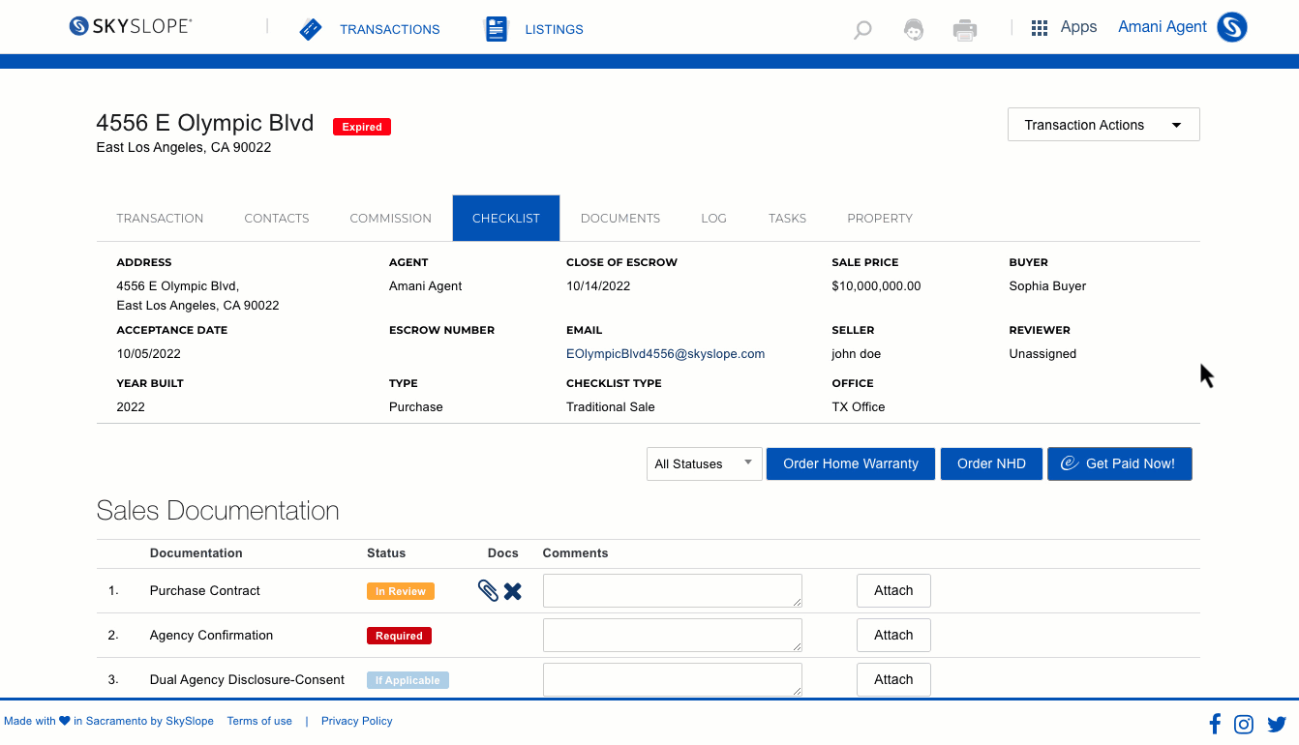Attach document to Dual Agency Disclosure-Consent
The height and width of the screenshot is (745, 1299).
point(893,679)
